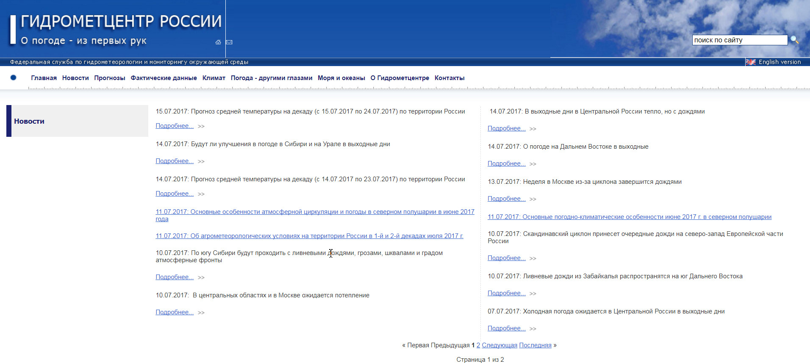Click text 'Страница 1 из 2'
Screen dimensions: 810x363
(x=480, y=360)
